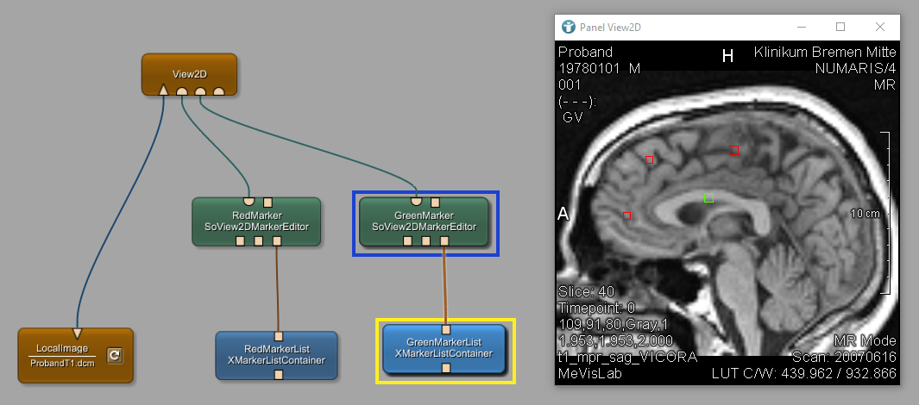Close the Panel View2D window
Screen dimensions: 919x405
point(880,28)
